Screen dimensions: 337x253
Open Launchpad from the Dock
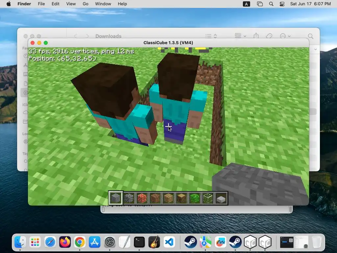tap(35, 242)
